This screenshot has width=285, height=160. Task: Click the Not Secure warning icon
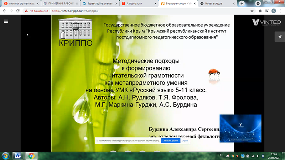26,11
